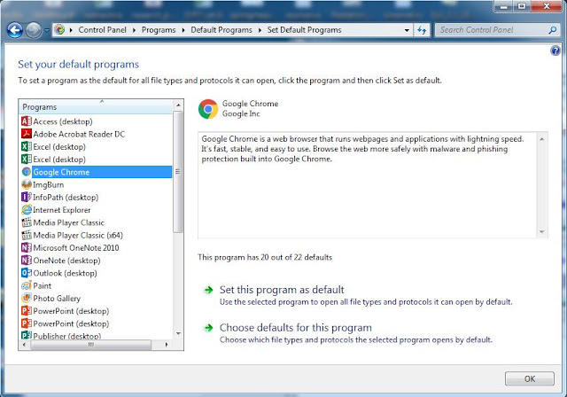Click the Adobe Acrobat Reader DC icon
This screenshot has height=397, width=567.
click(x=27, y=134)
